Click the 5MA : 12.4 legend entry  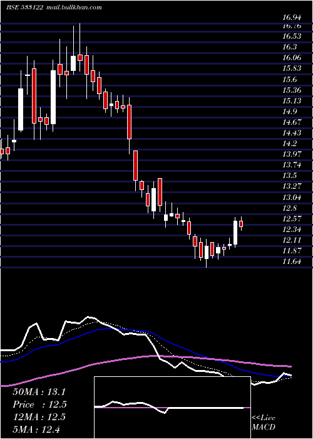[x=36, y=429]
